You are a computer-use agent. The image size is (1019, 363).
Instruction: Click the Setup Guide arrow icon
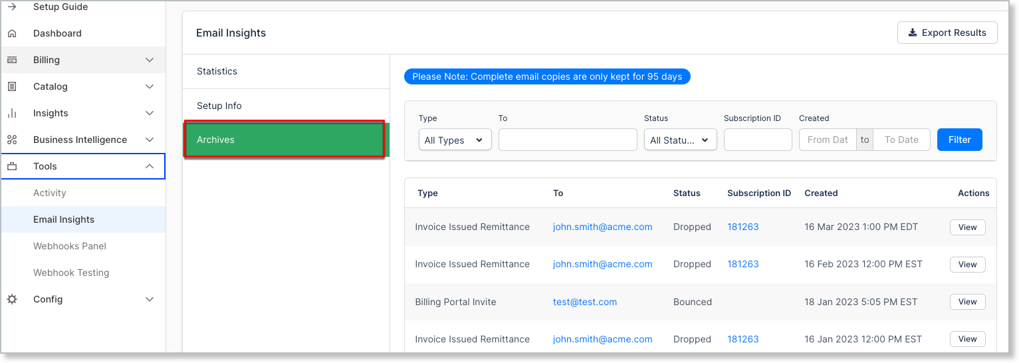point(12,7)
